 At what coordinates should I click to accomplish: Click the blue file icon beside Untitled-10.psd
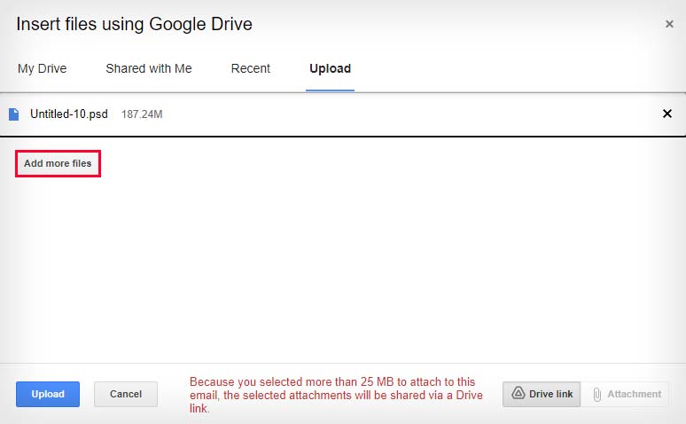(14, 114)
